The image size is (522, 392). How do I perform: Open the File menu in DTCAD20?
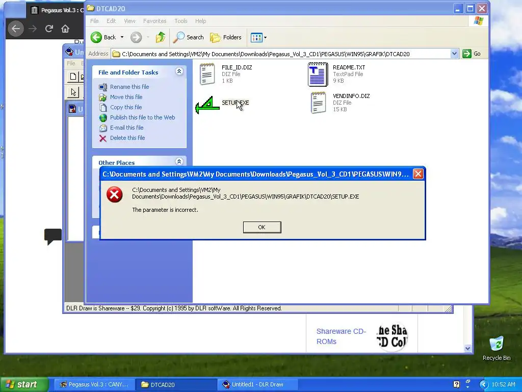94,21
